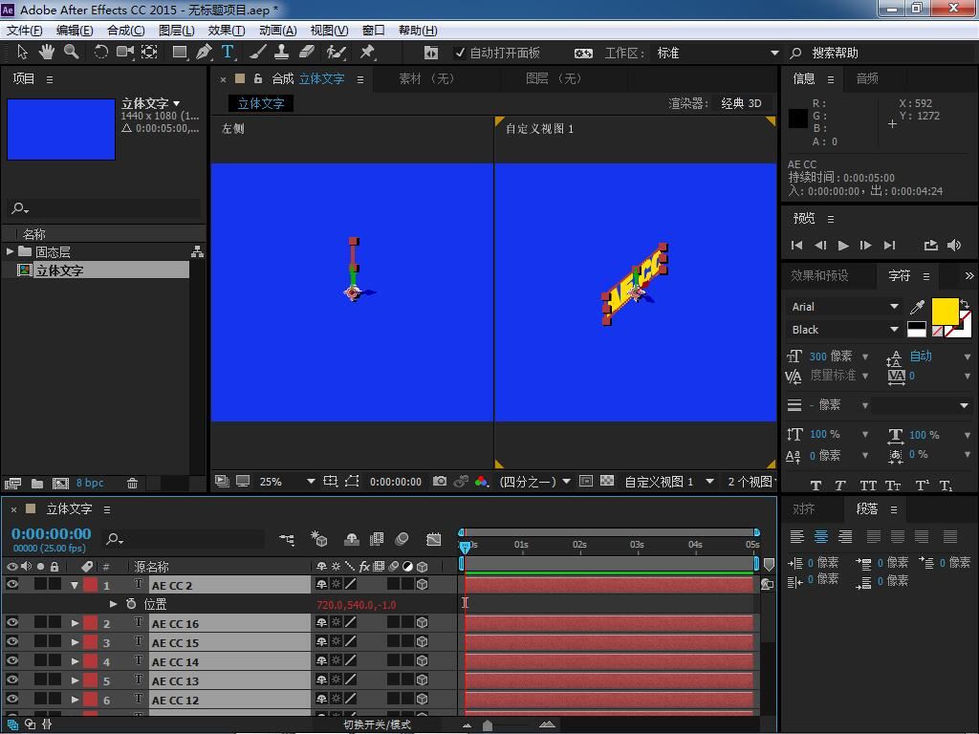Toggle 3D layer switch for AE CC 2

422,585
